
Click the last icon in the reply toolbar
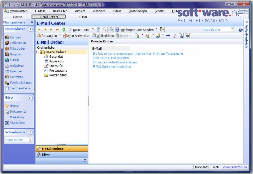tap(187, 35)
